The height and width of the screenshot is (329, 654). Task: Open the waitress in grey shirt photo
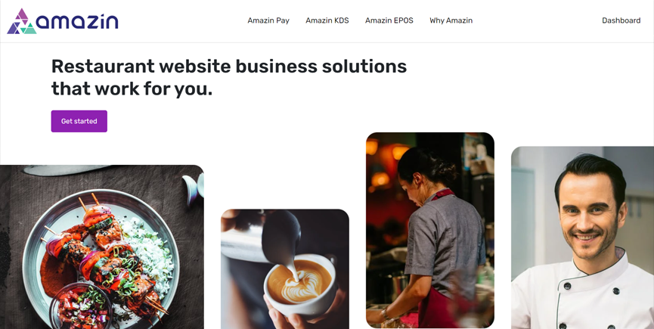[x=430, y=230]
